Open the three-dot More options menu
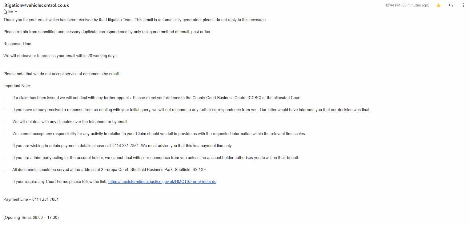 [463, 6]
